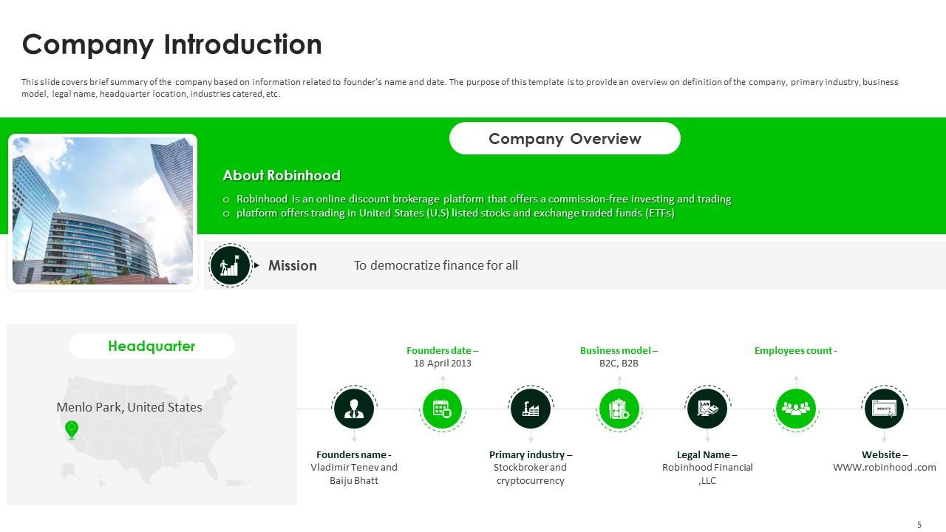Select the building photo thumbnail

coord(103,211)
